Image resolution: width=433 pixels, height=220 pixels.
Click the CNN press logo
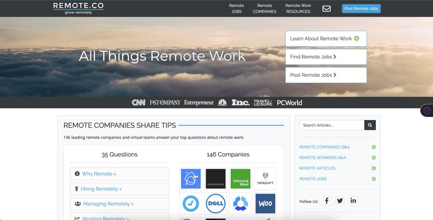(139, 103)
